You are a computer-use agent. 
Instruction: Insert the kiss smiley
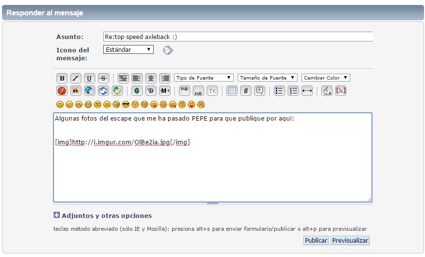pos(191,104)
